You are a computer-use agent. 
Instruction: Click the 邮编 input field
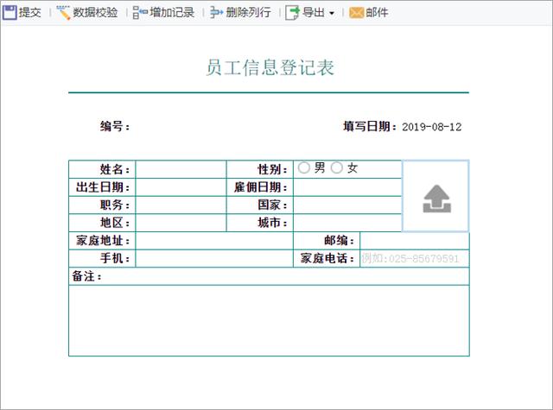click(415, 241)
